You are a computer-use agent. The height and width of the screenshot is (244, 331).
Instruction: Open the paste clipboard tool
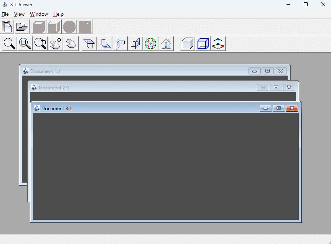point(7,26)
